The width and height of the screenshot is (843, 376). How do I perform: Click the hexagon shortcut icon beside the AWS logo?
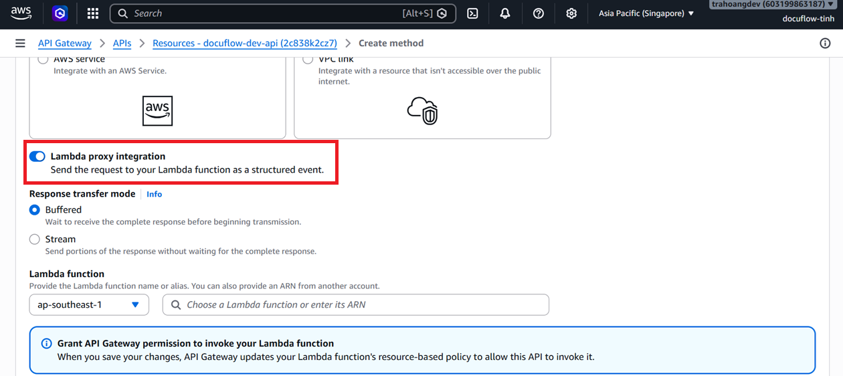pos(60,13)
